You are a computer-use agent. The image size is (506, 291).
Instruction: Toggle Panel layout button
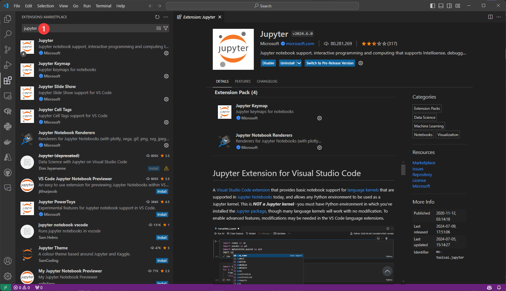[x=441, y=6]
